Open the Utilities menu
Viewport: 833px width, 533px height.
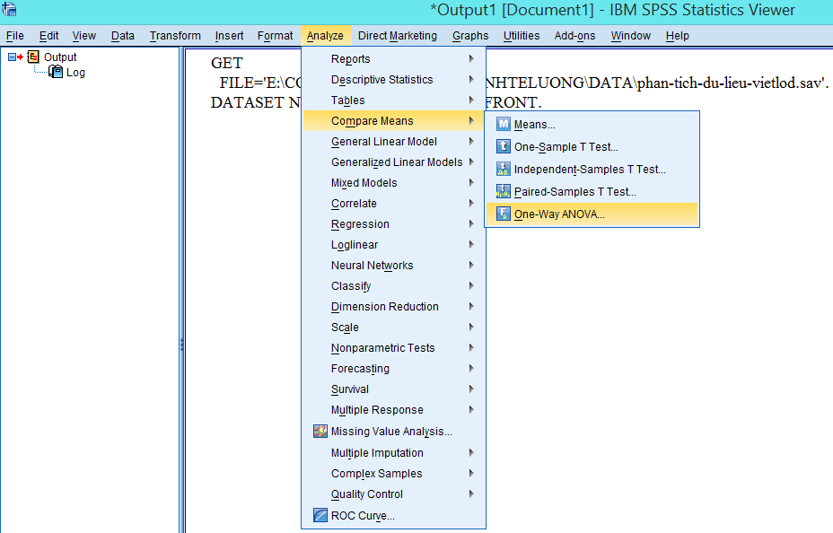pos(522,35)
